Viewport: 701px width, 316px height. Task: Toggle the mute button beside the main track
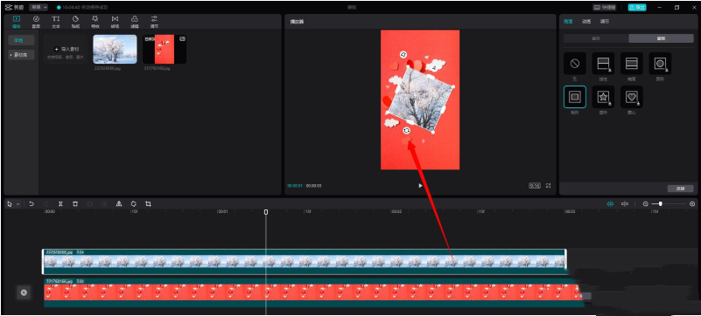(25, 292)
